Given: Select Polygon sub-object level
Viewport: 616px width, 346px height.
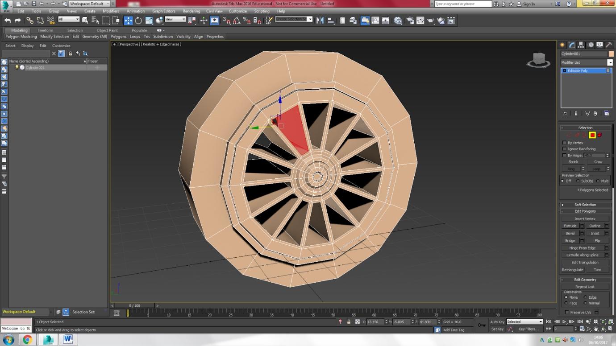Looking at the screenshot, I should pyautogui.click(x=592, y=135).
